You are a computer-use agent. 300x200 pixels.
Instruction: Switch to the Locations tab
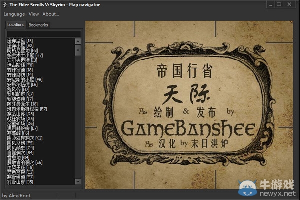point(16,25)
